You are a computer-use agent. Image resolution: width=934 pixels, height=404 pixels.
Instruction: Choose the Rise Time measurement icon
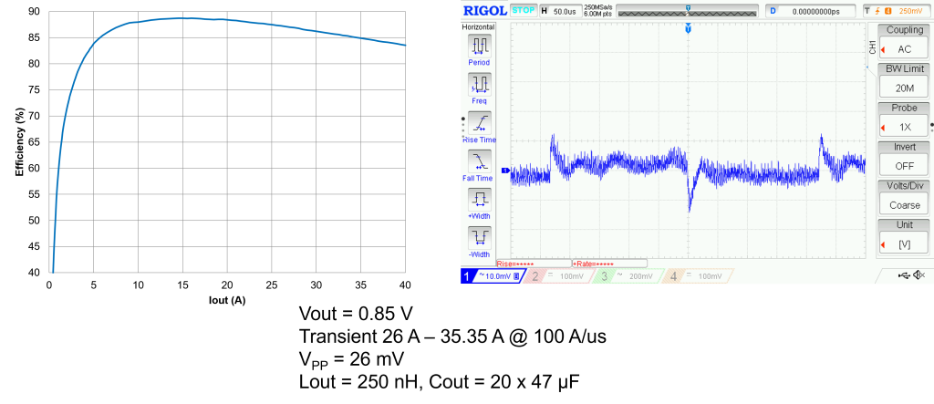click(x=479, y=124)
